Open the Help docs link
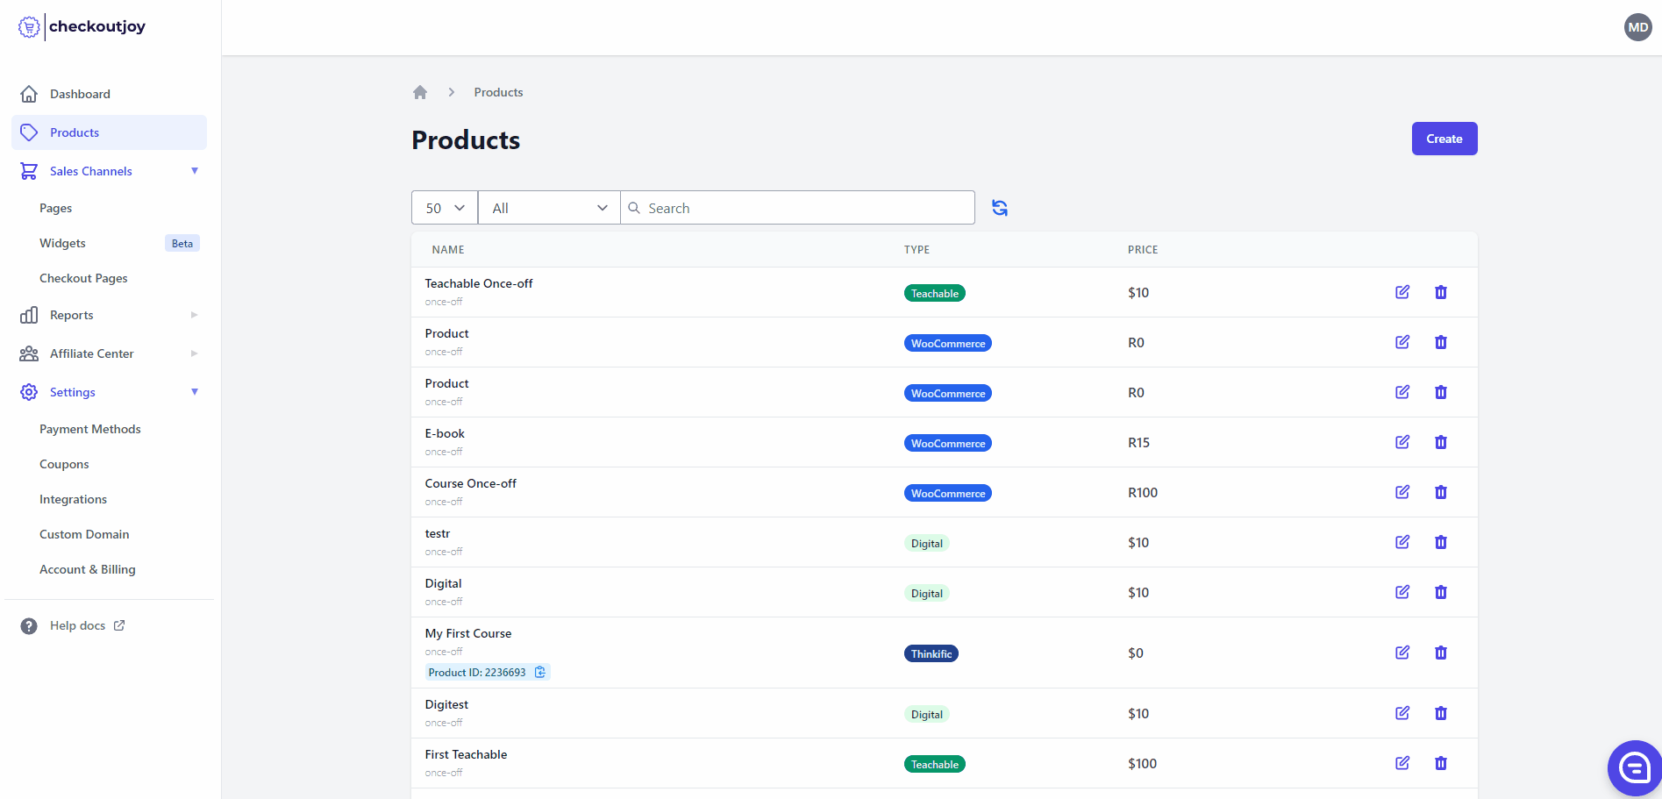 click(77, 625)
